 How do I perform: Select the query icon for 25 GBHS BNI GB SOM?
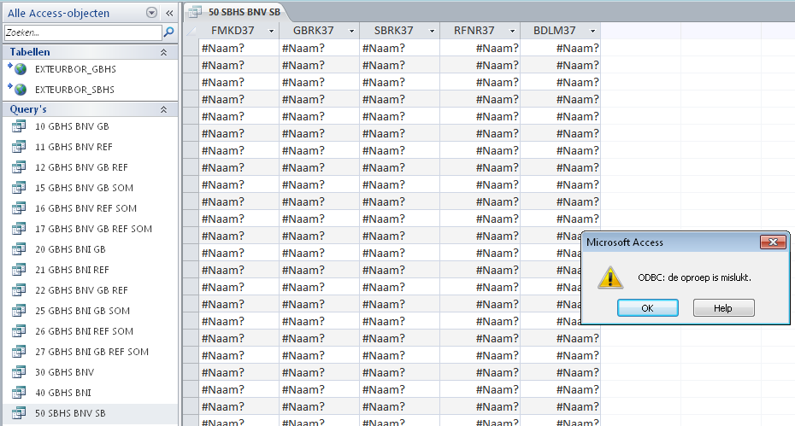click(19, 311)
